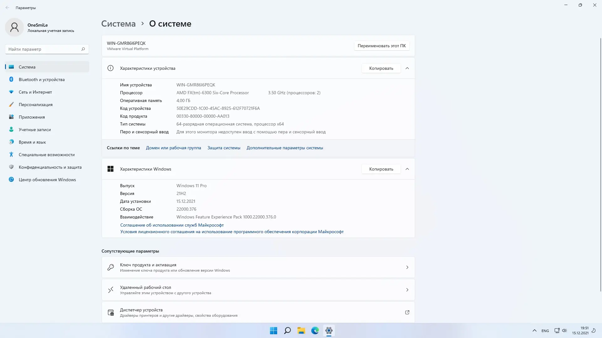Open Персонализация in the sidebar
Screen dimensions: 602x338
(35, 105)
